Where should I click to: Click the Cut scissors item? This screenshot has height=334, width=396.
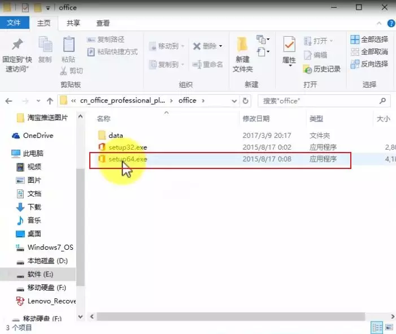(x=72, y=71)
